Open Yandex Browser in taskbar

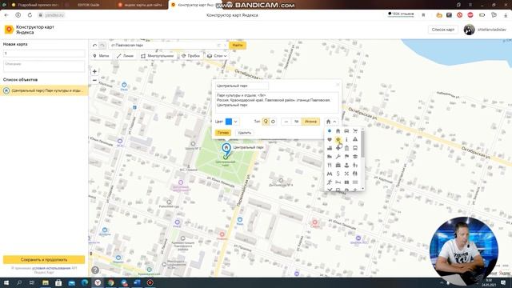98,282
